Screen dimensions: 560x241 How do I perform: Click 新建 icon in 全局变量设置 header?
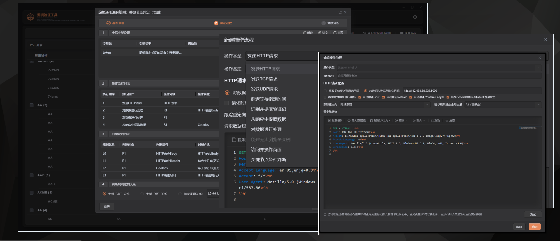click(305, 33)
